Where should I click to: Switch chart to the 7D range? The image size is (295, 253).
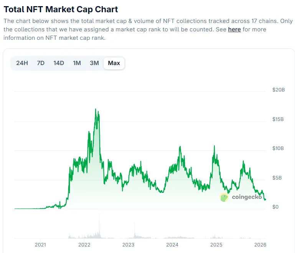pyautogui.click(x=41, y=63)
